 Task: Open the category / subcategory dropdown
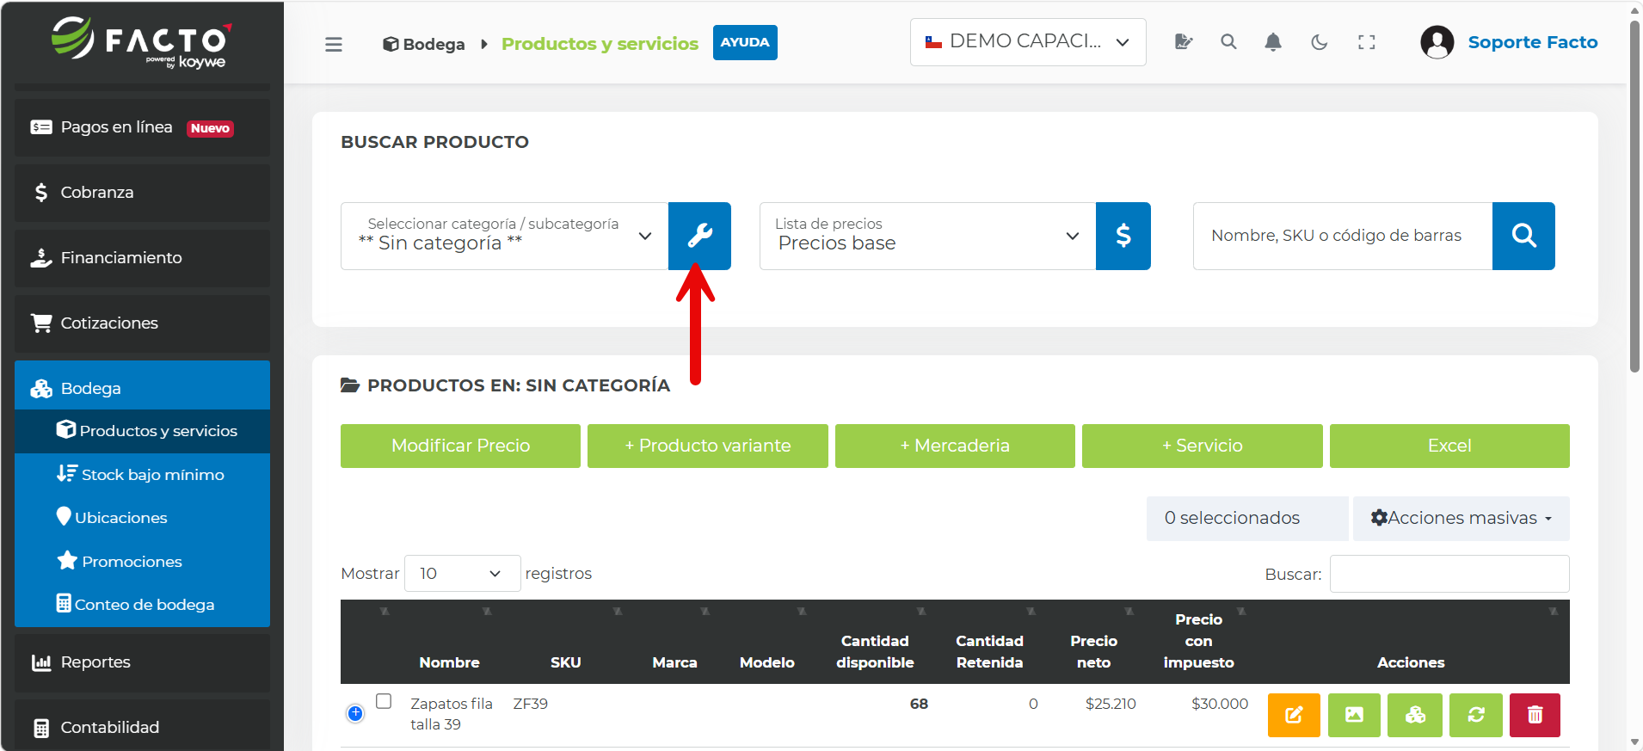click(x=505, y=236)
